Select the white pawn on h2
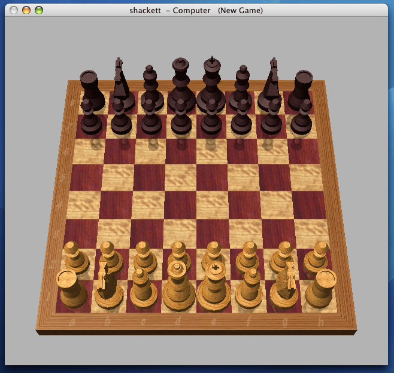The height and width of the screenshot is (373, 394). tap(317, 258)
